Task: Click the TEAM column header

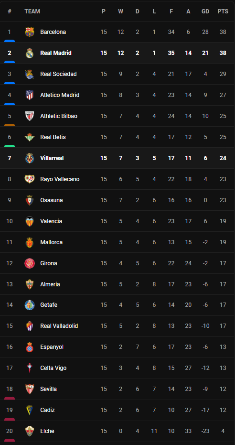Action: click(32, 11)
